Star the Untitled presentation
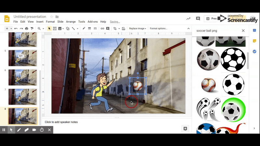Image resolution: width=260 pixels, height=146 pixels. coord(52,17)
